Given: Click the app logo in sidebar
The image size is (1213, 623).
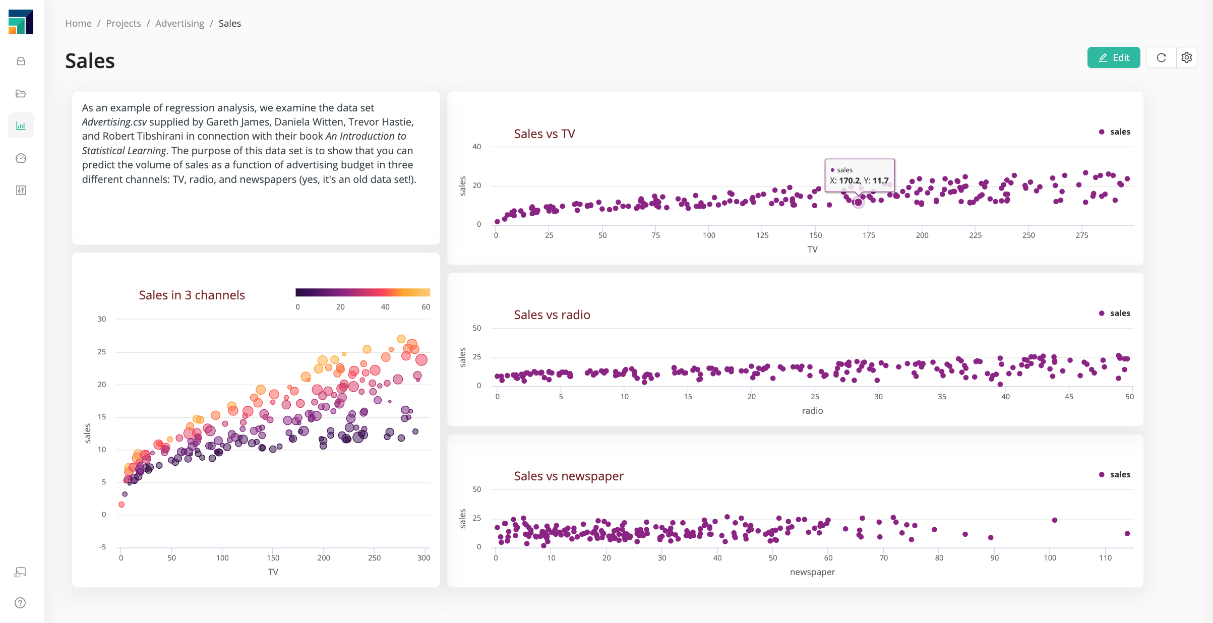Looking at the screenshot, I should click(x=21, y=22).
